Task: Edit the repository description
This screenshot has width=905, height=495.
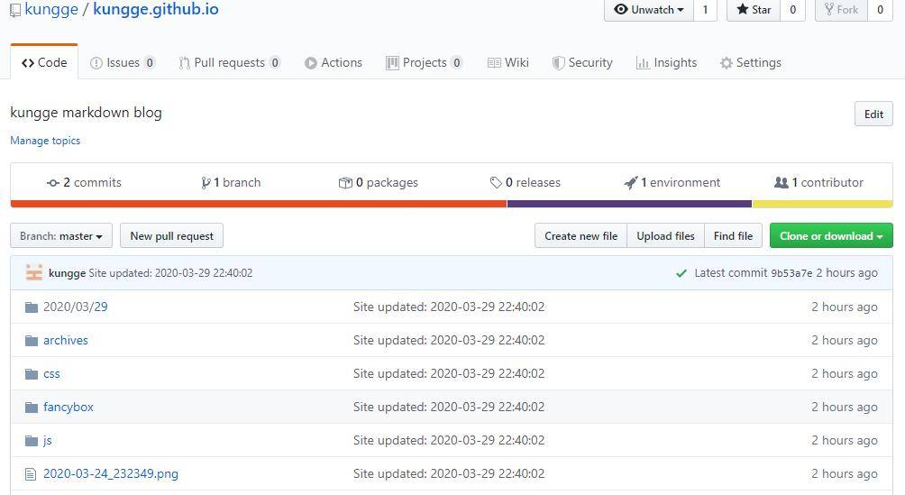Action: tap(873, 114)
